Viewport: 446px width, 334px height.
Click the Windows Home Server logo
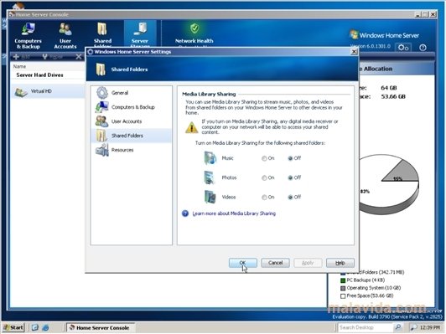tap(384, 35)
